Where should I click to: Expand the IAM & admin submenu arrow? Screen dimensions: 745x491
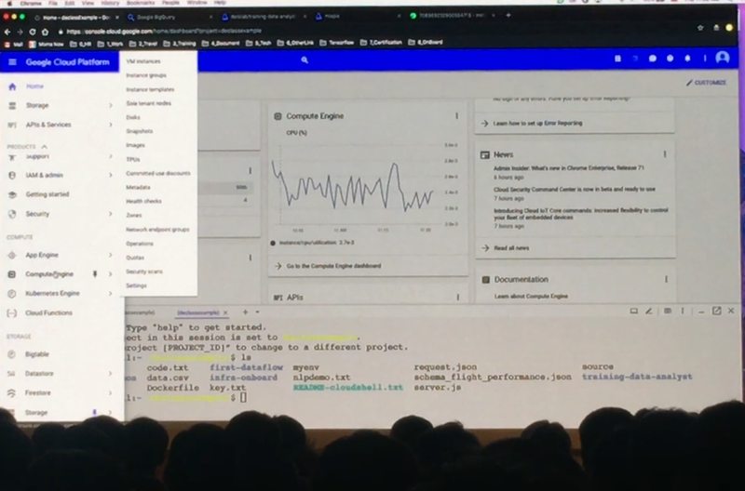110,175
